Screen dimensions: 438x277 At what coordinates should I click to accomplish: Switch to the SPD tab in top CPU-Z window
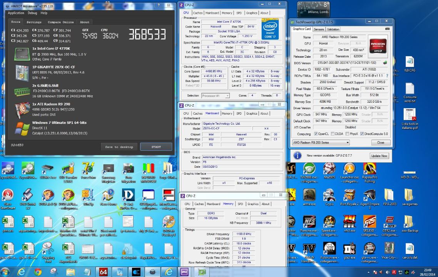click(x=239, y=13)
